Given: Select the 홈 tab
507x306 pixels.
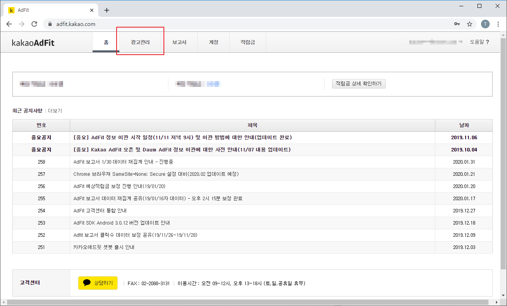Looking at the screenshot, I should (x=106, y=42).
